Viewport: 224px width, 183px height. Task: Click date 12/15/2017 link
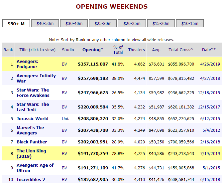click(209, 107)
